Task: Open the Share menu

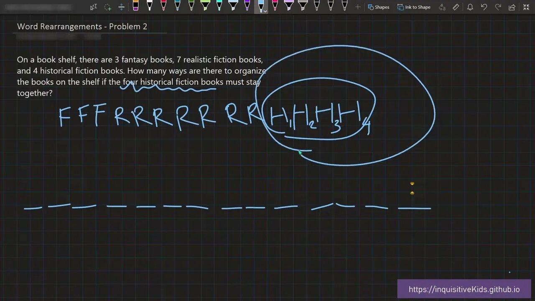Action: pyautogui.click(x=512, y=7)
